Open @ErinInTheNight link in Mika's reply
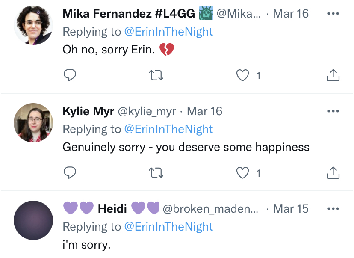This screenshot has height=258, width=354. coord(168,32)
